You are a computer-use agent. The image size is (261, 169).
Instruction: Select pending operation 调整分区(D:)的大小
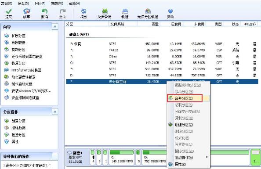(x=27, y=165)
